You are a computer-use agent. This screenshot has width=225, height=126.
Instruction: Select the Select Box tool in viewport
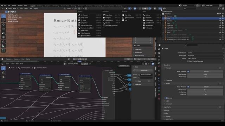[3, 16]
